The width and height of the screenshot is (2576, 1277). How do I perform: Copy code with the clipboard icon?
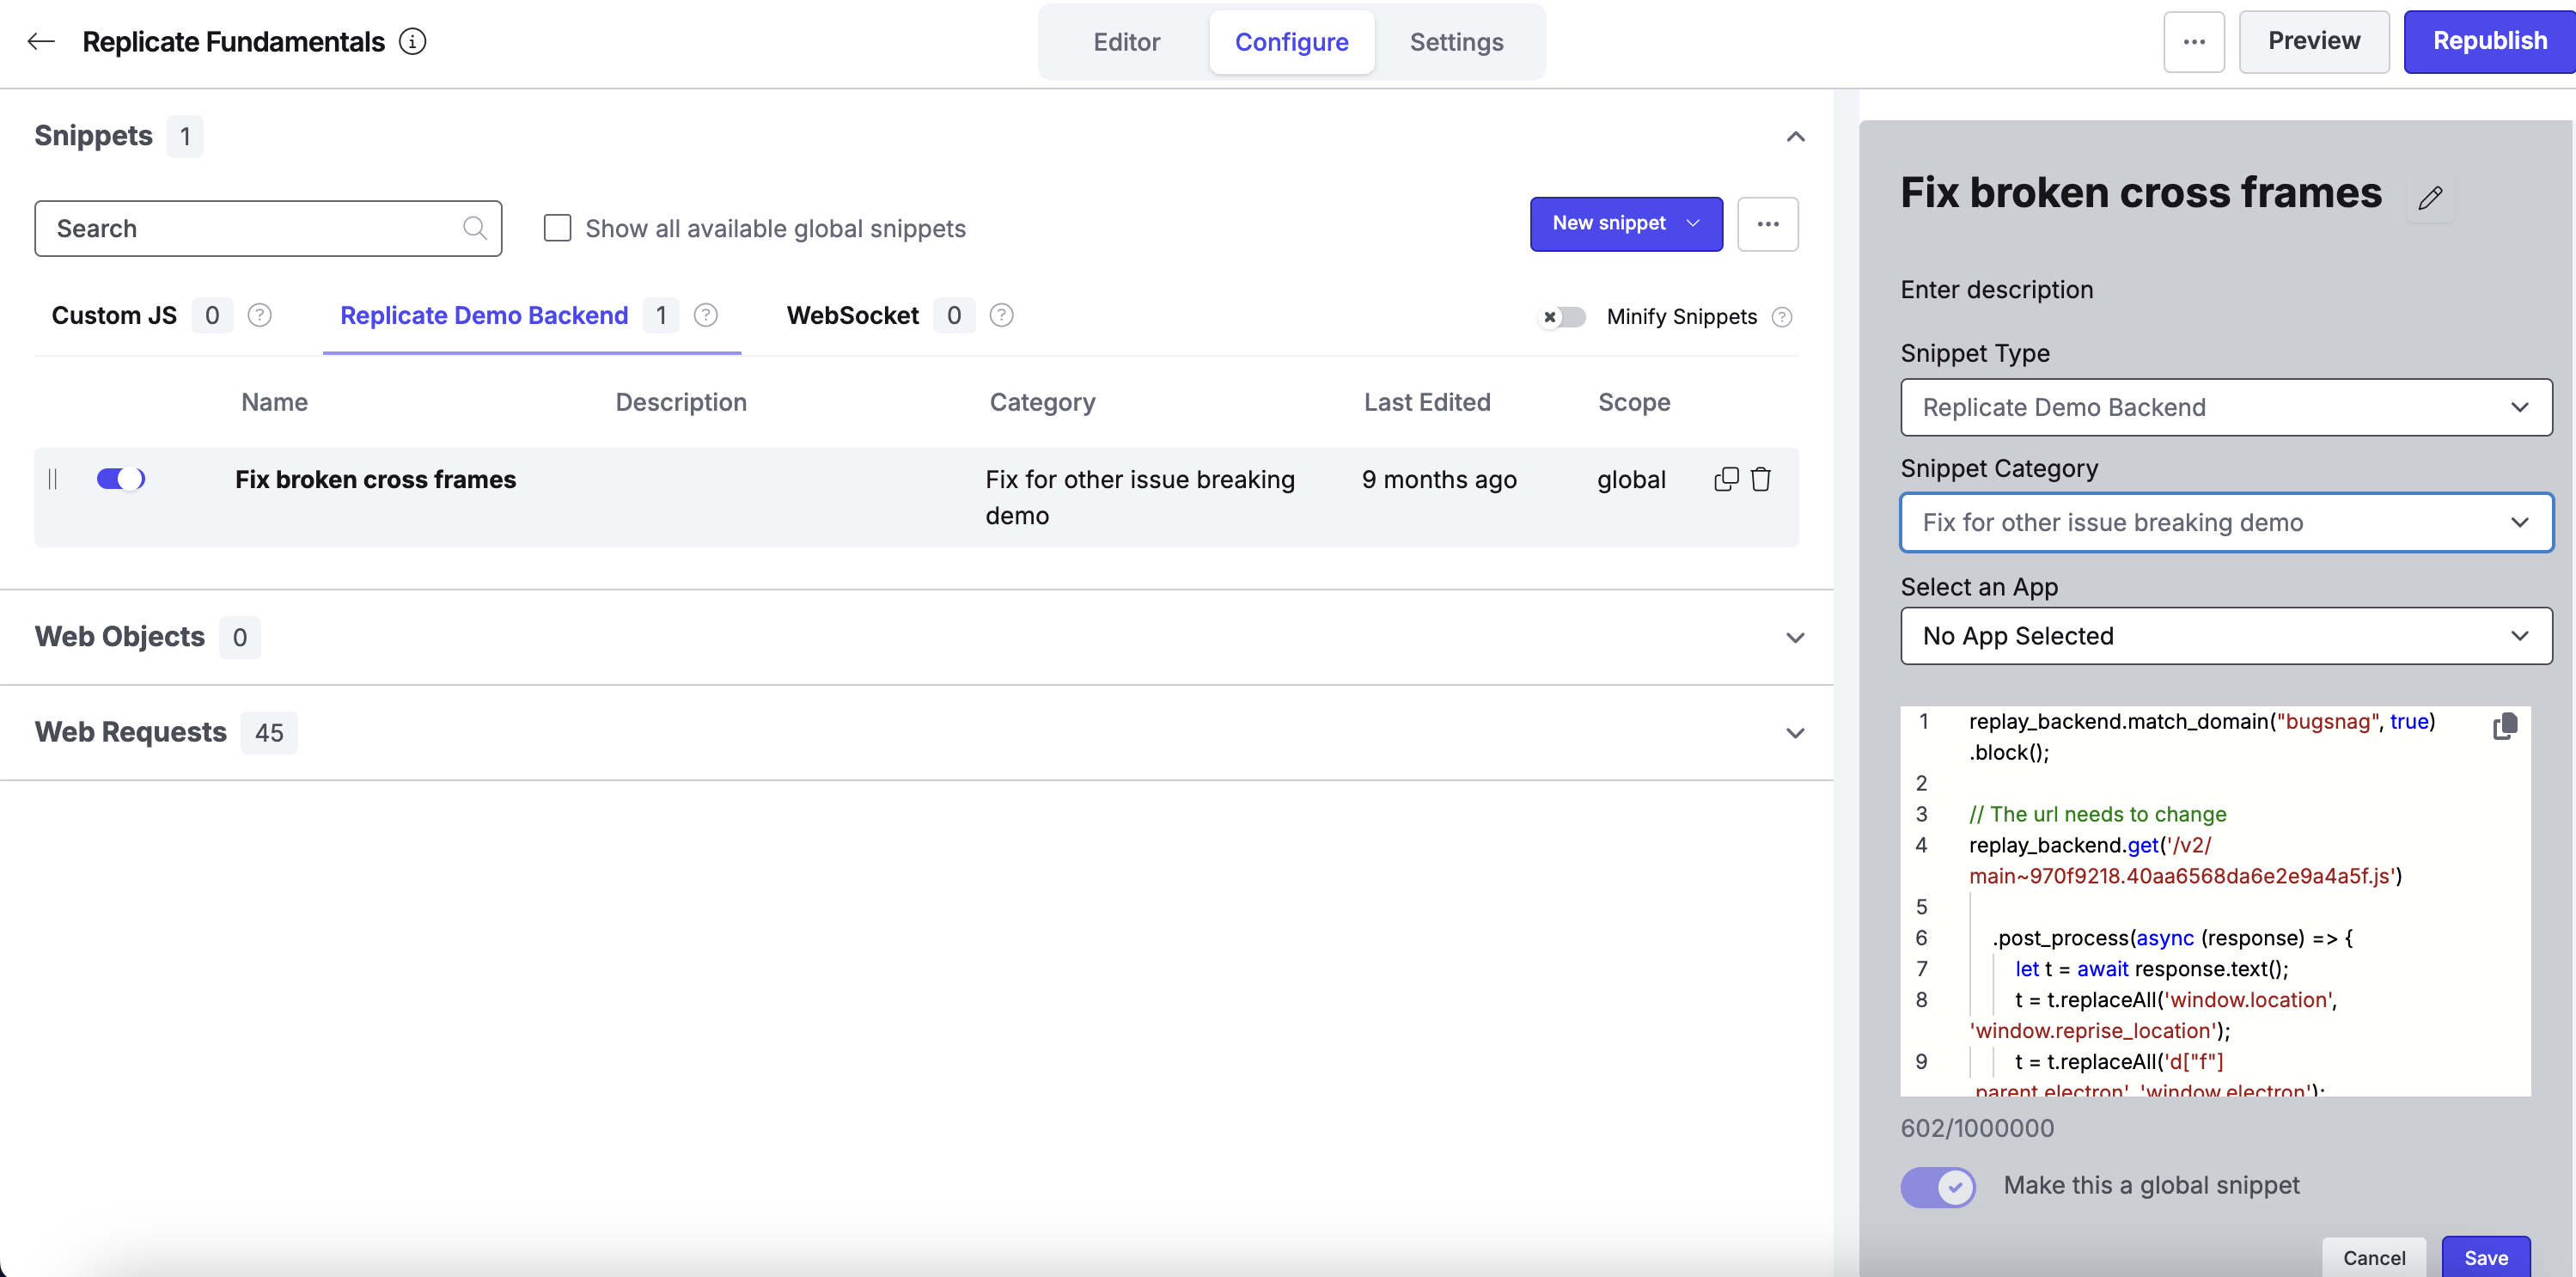tap(2504, 726)
